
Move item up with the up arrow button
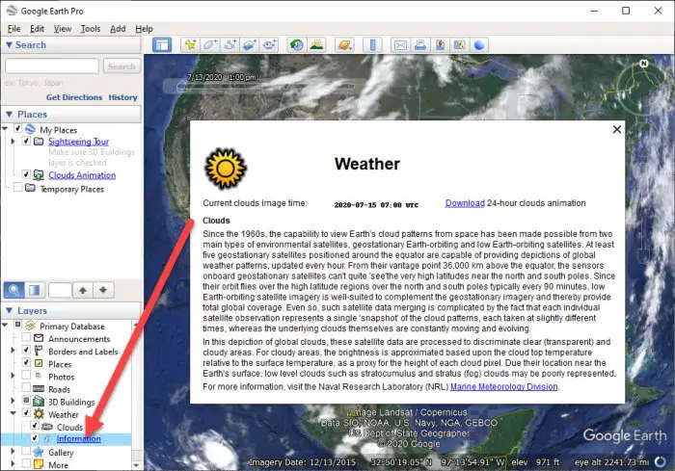point(83,290)
